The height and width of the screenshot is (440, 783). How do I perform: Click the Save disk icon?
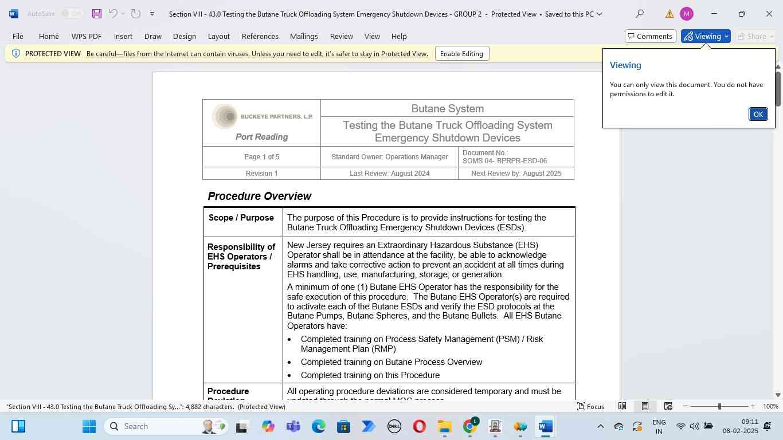click(97, 14)
